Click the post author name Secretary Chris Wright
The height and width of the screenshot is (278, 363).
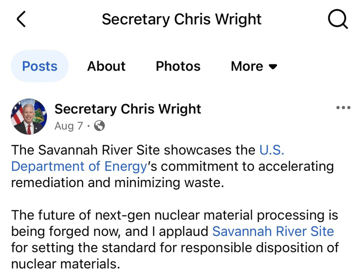tap(128, 109)
